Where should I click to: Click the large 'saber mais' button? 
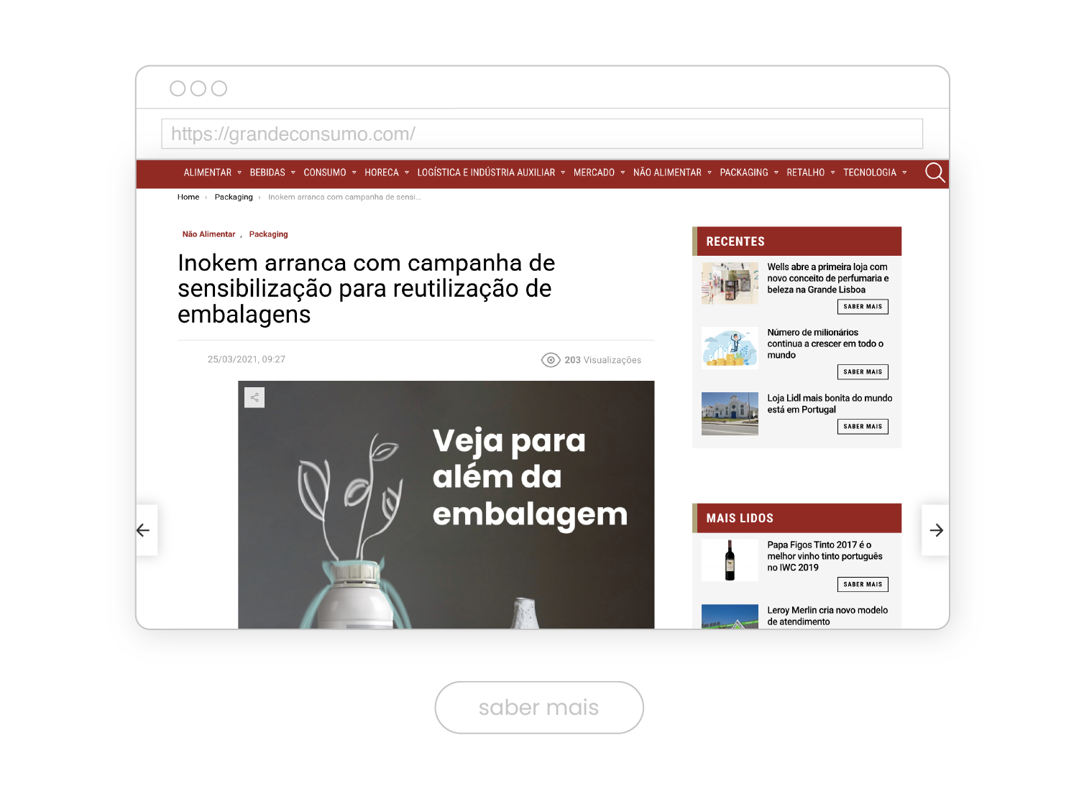click(539, 708)
